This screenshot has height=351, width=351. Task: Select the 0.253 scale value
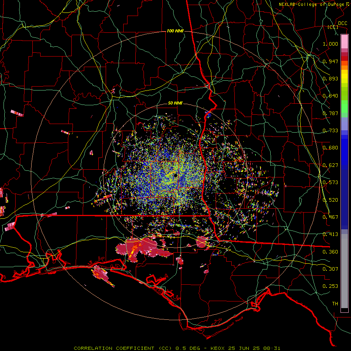(x=330, y=286)
